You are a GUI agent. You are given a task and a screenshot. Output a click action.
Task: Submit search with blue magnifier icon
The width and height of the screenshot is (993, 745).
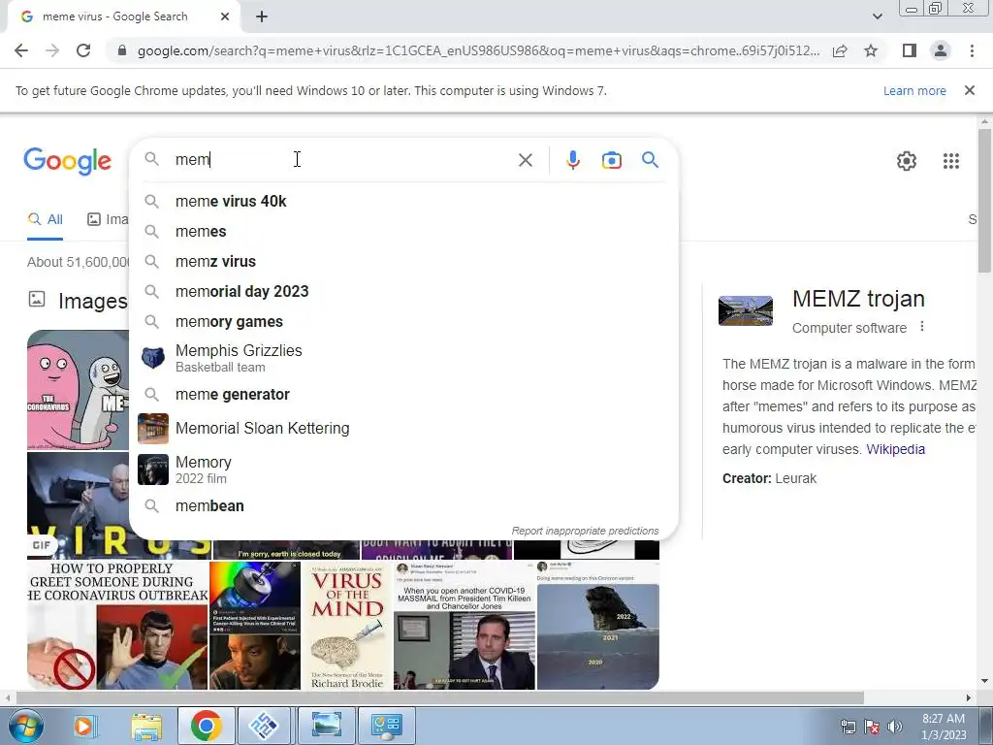click(x=650, y=160)
